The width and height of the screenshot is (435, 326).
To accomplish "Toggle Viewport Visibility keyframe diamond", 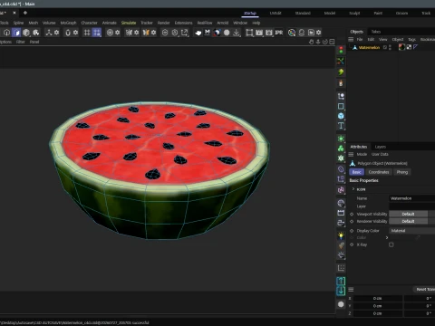I will [352, 214].
